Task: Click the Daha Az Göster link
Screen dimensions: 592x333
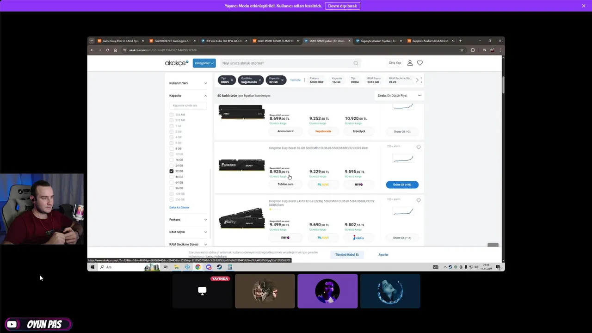Action: coord(179,208)
